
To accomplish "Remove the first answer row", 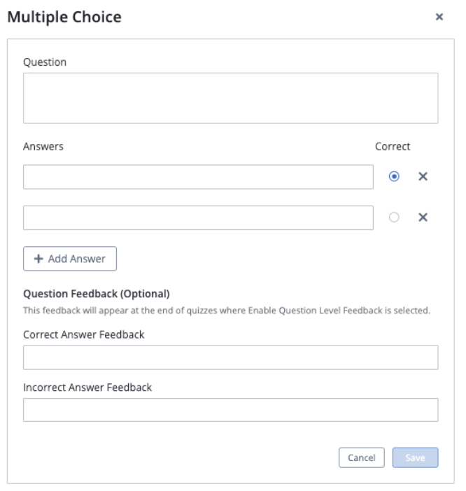I will pyautogui.click(x=423, y=176).
